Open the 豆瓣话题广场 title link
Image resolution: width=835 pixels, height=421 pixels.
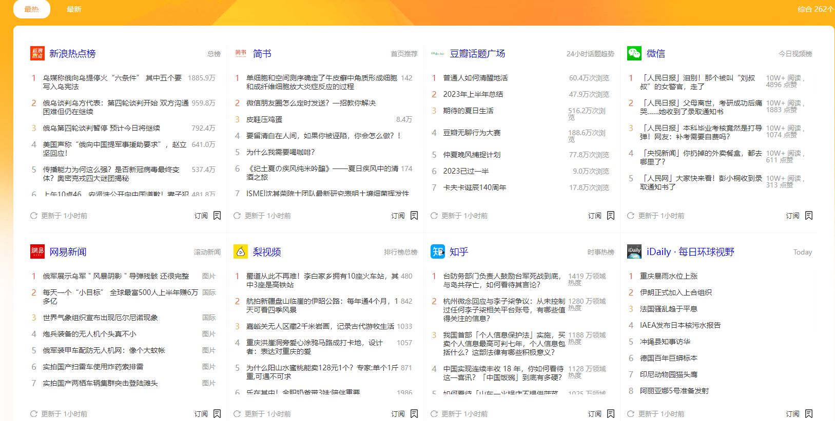[x=477, y=54]
